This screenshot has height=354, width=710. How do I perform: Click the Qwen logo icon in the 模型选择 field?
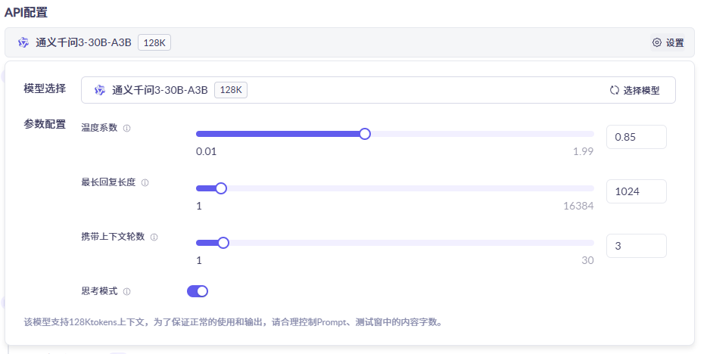[100, 90]
